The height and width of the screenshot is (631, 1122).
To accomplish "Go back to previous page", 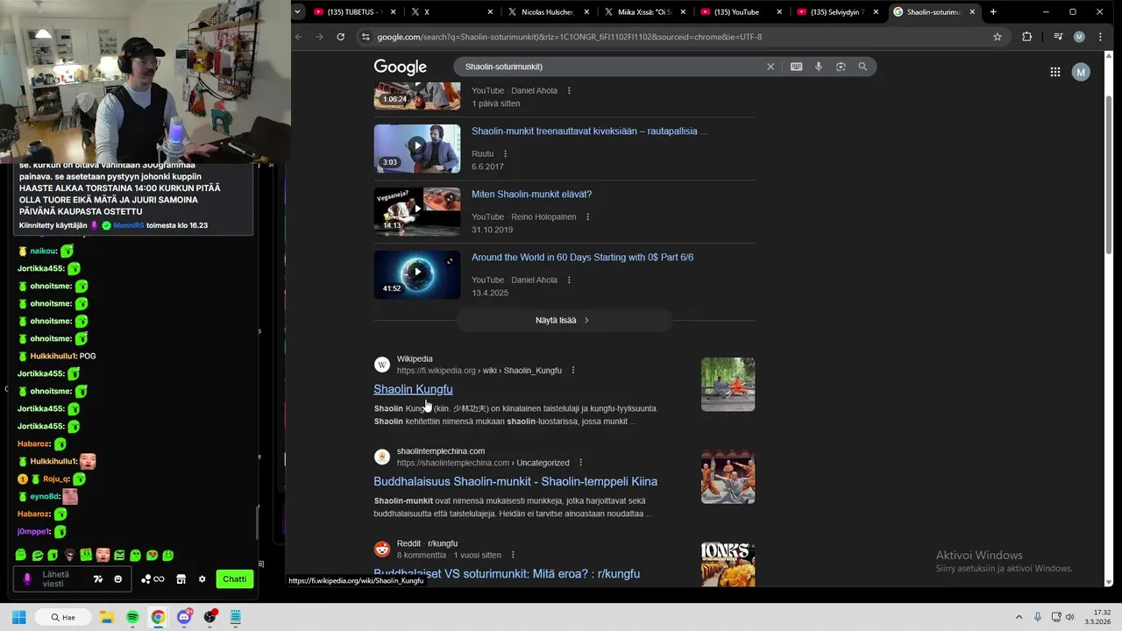I will (x=299, y=37).
